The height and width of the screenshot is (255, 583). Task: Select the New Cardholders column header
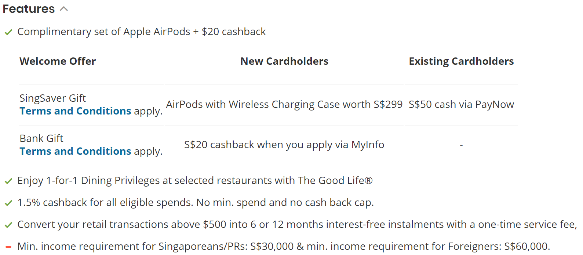pyautogui.click(x=284, y=61)
